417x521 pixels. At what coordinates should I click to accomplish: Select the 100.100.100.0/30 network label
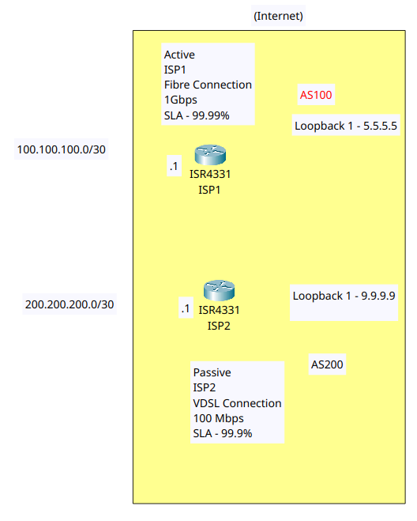[x=62, y=149]
